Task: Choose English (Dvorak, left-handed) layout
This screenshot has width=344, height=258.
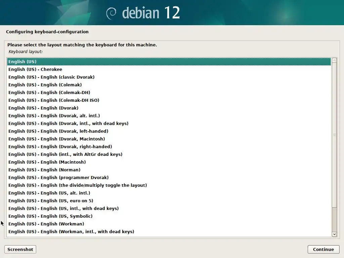Action: 169,131
